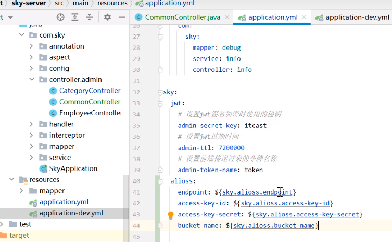392x242 pixels.
Task: Collapse the resources folder
Action: click(11, 180)
